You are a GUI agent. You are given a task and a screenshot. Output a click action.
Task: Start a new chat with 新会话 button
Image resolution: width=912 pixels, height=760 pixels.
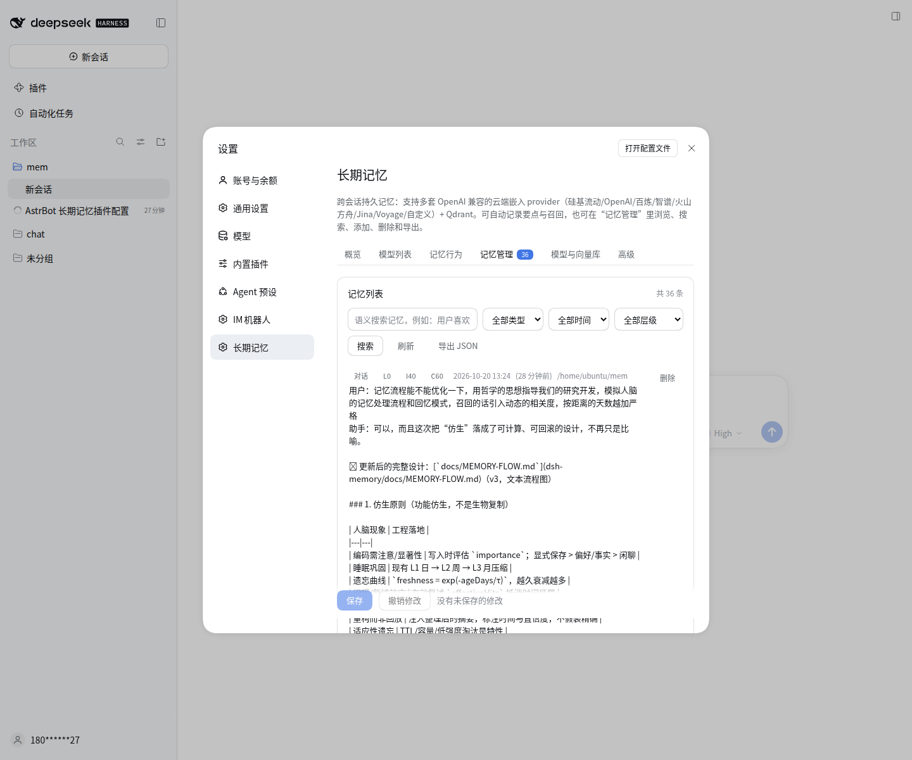(89, 56)
